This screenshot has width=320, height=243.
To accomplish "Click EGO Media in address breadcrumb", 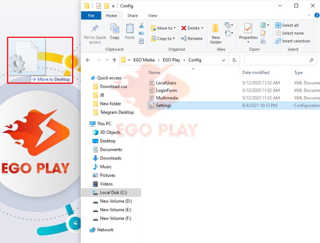I will pos(144,60).
